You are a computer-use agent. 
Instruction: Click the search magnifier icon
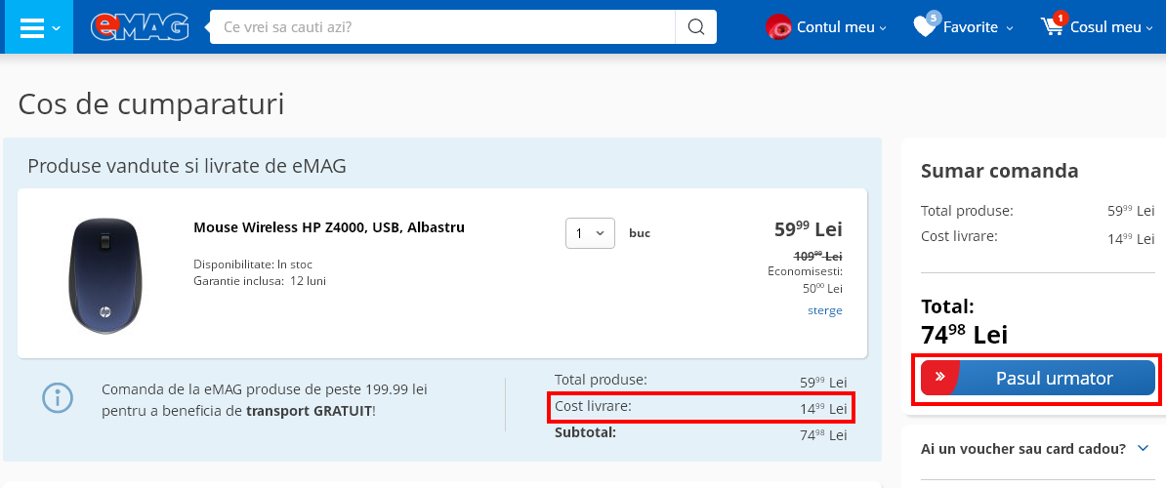pyautogui.click(x=695, y=27)
